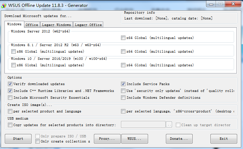Image resolution: width=243 pixels, height=149 pixels.
Task: Switch to the Office tab
Action: (32, 25)
